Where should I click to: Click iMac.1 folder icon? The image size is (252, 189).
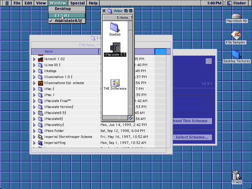(x=41, y=95)
